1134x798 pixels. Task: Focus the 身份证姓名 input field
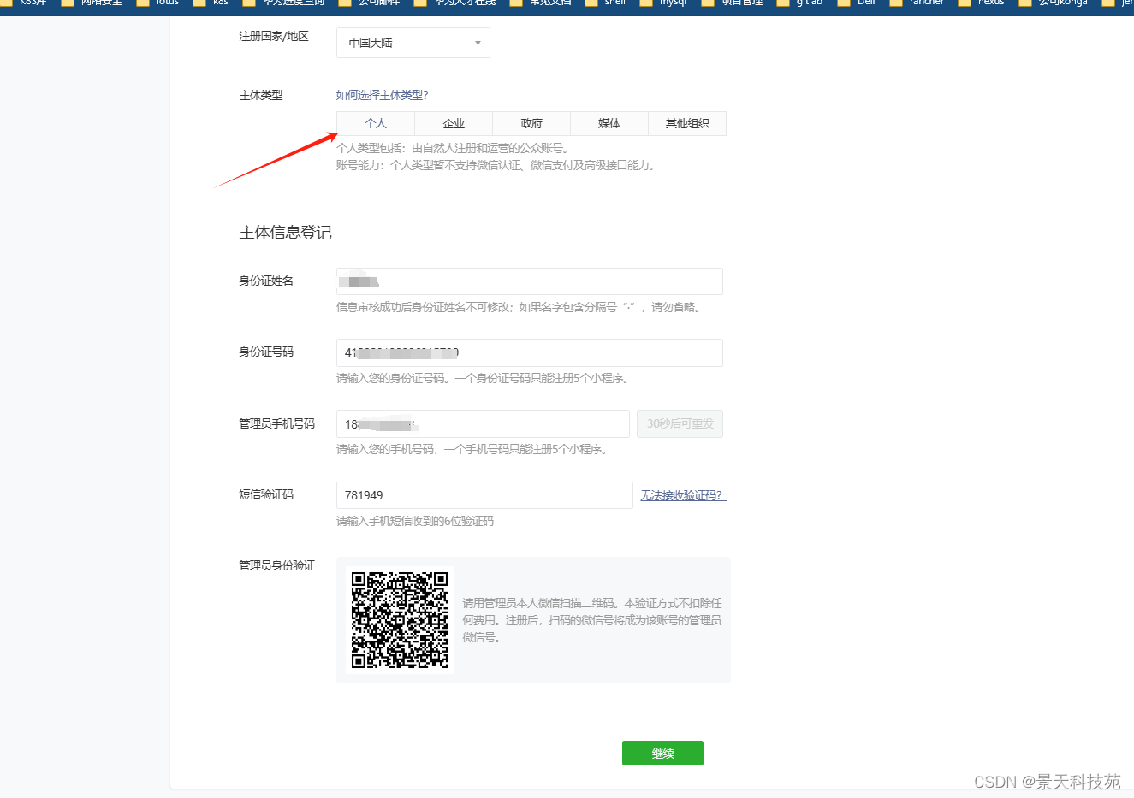[530, 281]
